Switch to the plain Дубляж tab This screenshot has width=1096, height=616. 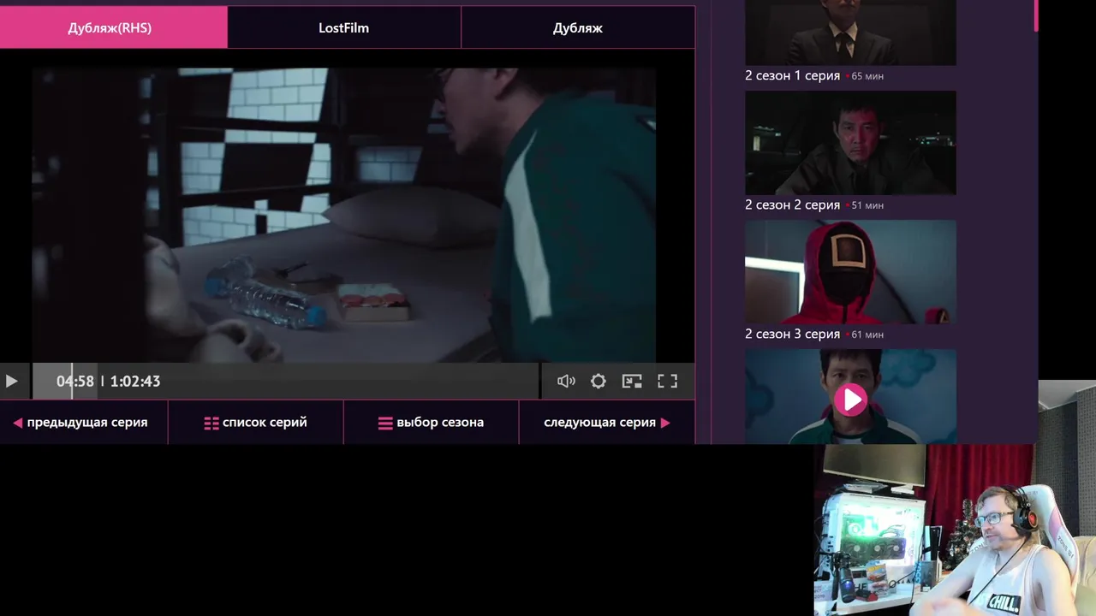pos(578,27)
